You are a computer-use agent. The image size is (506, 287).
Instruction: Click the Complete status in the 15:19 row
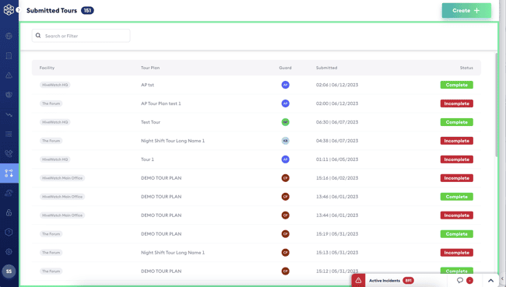[x=457, y=234]
